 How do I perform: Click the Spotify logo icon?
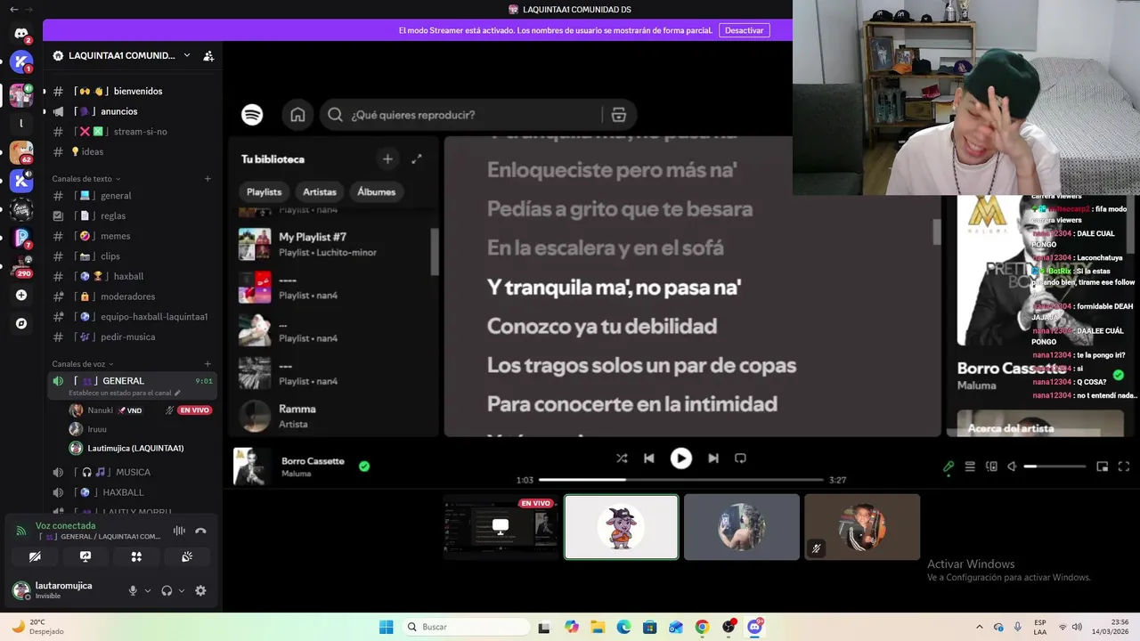[x=252, y=115]
